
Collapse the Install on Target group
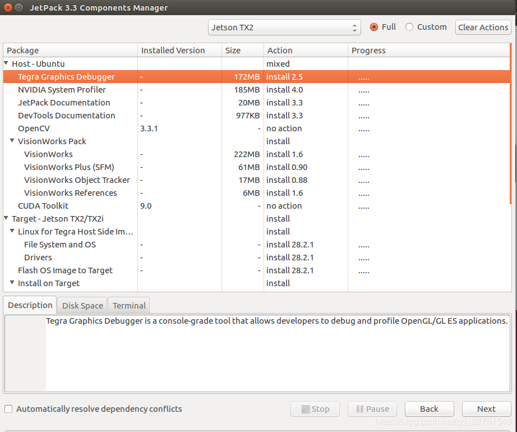pyautogui.click(x=12, y=282)
